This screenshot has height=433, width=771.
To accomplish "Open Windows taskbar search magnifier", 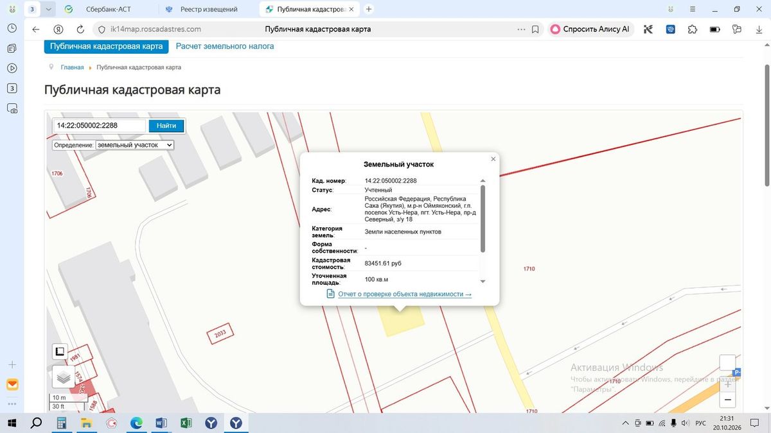I will [x=37, y=423].
